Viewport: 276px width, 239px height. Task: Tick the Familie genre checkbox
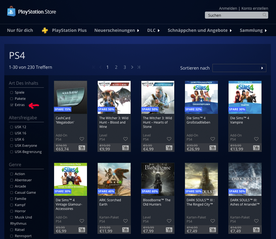tap(12, 199)
